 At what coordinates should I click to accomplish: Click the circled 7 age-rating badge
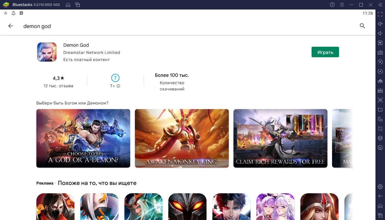click(x=115, y=78)
